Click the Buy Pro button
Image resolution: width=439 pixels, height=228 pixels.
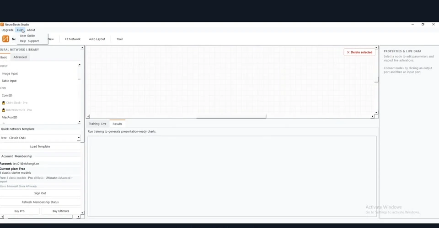20,211
